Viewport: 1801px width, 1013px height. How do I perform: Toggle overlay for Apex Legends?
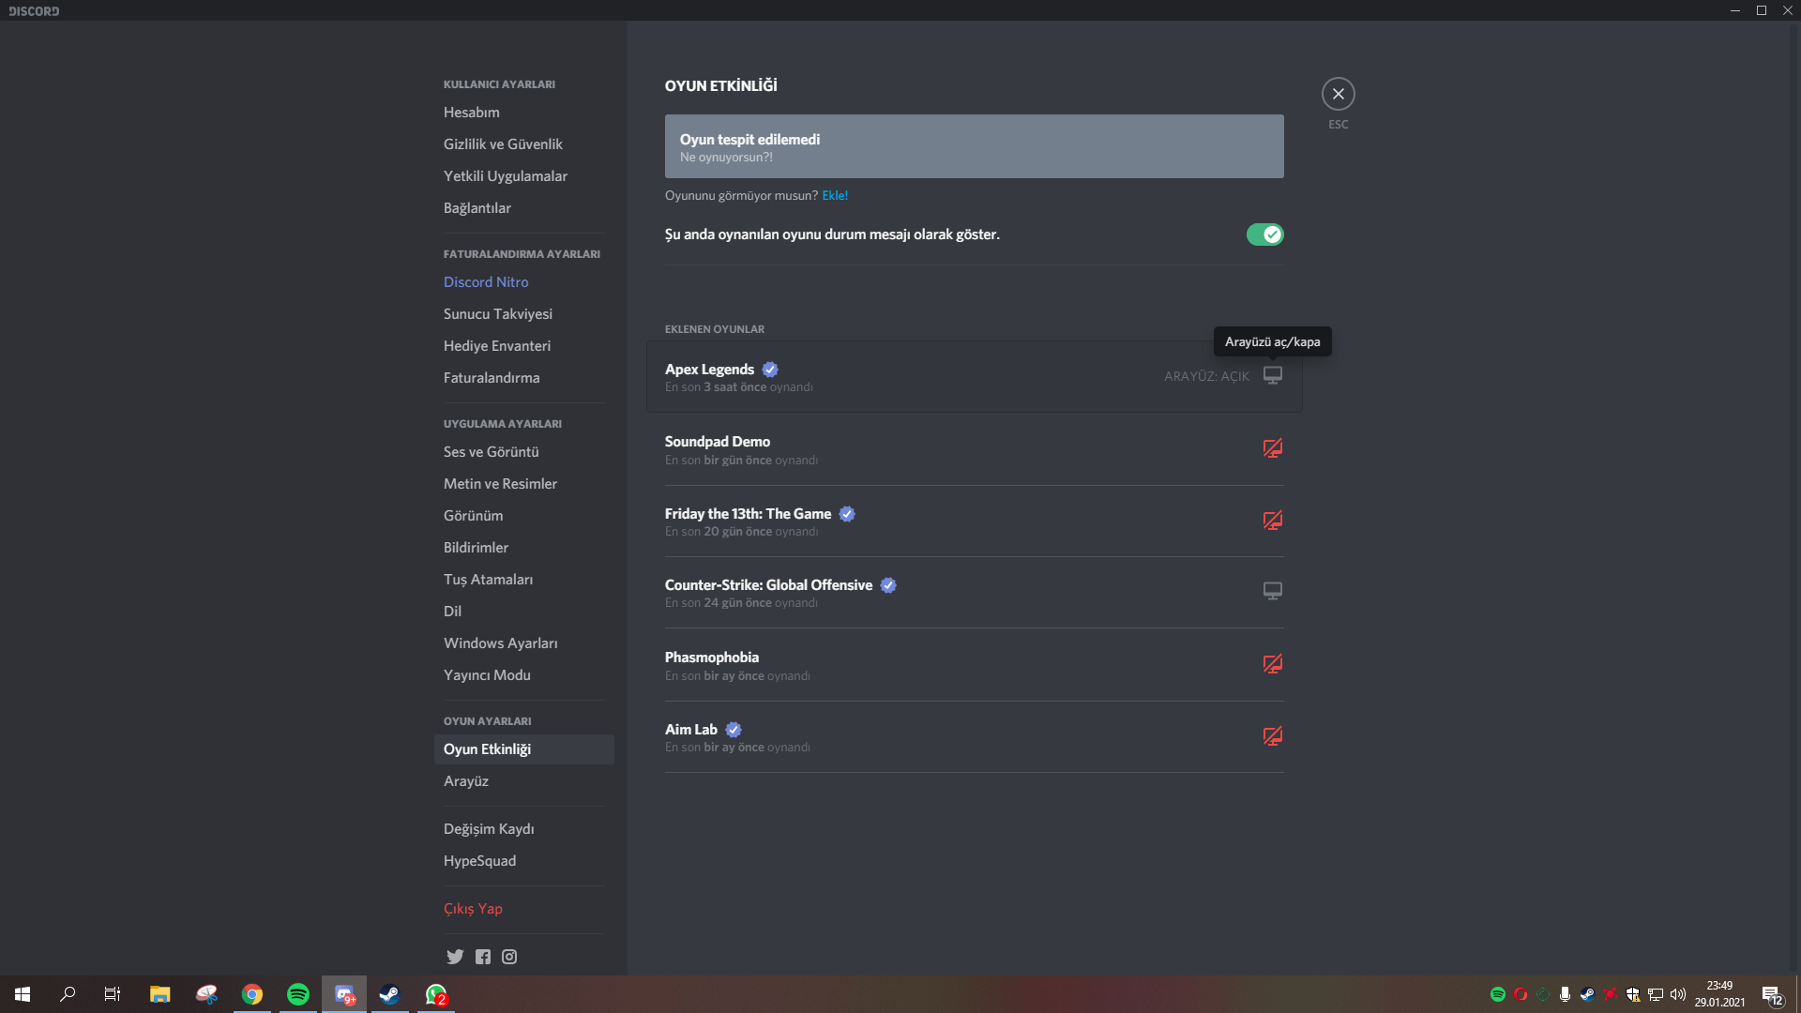pos(1273,375)
